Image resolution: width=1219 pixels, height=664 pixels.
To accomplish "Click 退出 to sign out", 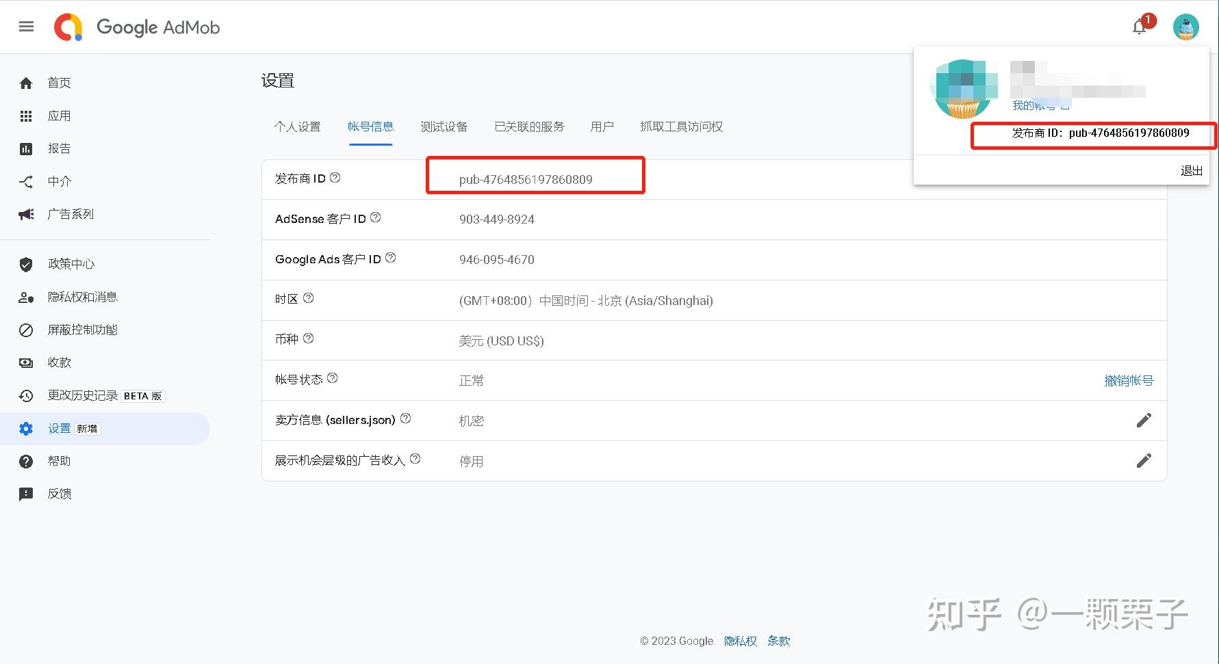I will tap(1191, 170).
